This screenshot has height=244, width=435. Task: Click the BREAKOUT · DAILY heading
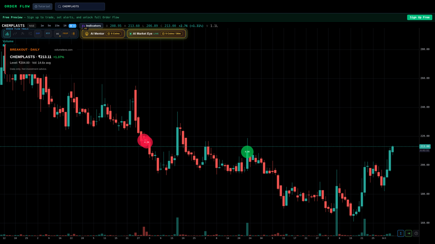pos(25,50)
